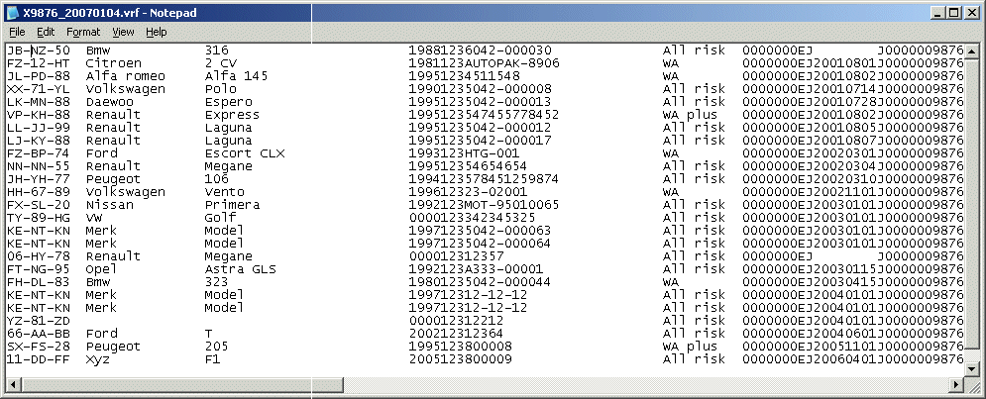Image resolution: width=986 pixels, height=399 pixels.
Task: Click the vertical scrollbar up arrow
Action: [x=973, y=50]
